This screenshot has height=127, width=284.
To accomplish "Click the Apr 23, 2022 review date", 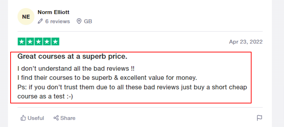I will click(246, 42).
